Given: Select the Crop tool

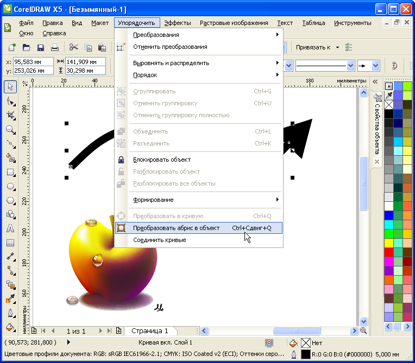Looking at the screenshot, I should click(10, 115).
